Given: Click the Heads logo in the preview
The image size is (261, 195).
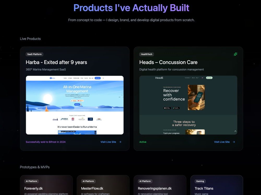Looking at the screenshot, I should (x=159, y=78).
